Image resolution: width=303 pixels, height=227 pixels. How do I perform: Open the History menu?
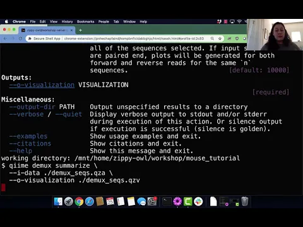(67, 21)
